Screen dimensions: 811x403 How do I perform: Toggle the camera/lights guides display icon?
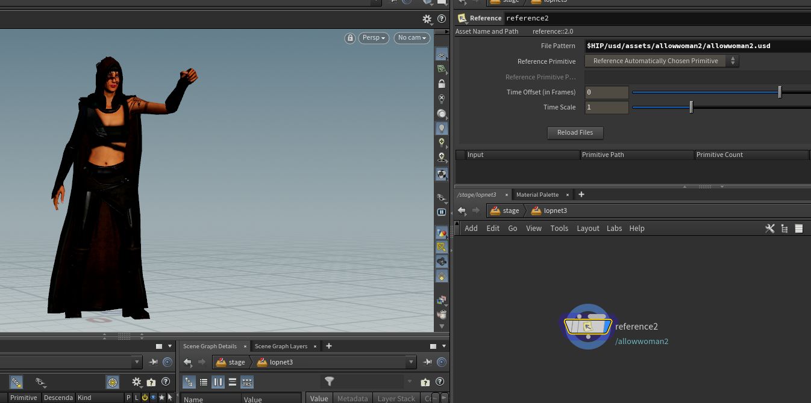pos(442,262)
